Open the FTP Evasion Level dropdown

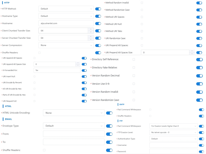point(173,132)
